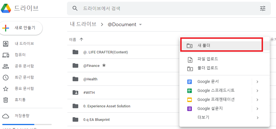The height and width of the screenshot is (129, 276).
Task: Click the folder icon for 0.q EA Blueprint
Action: (75, 119)
